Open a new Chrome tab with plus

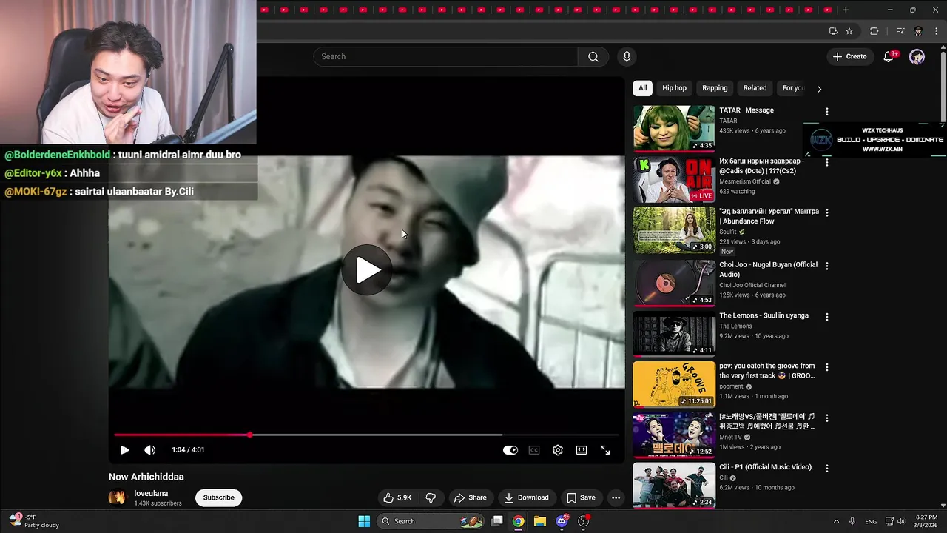846,10
